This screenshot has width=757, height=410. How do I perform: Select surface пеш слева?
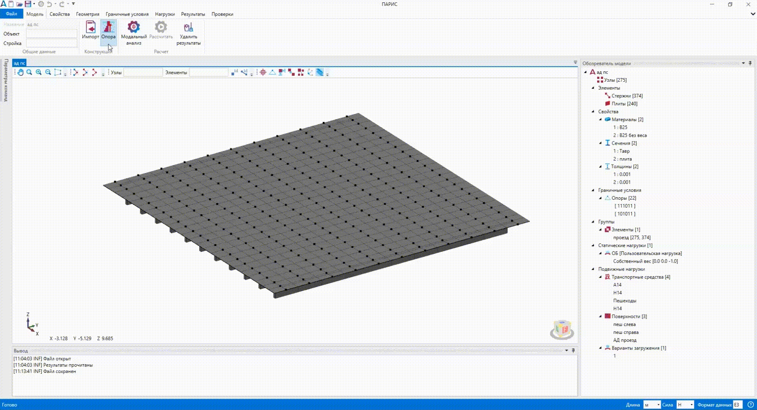coord(624,324)
